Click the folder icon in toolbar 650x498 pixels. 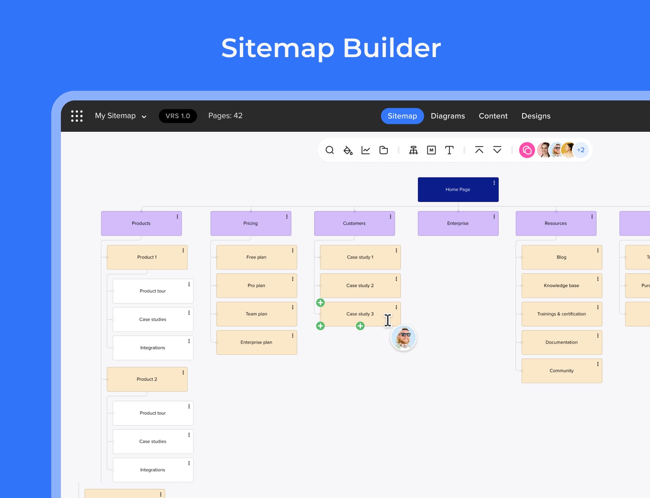click(x=384, y=150)
